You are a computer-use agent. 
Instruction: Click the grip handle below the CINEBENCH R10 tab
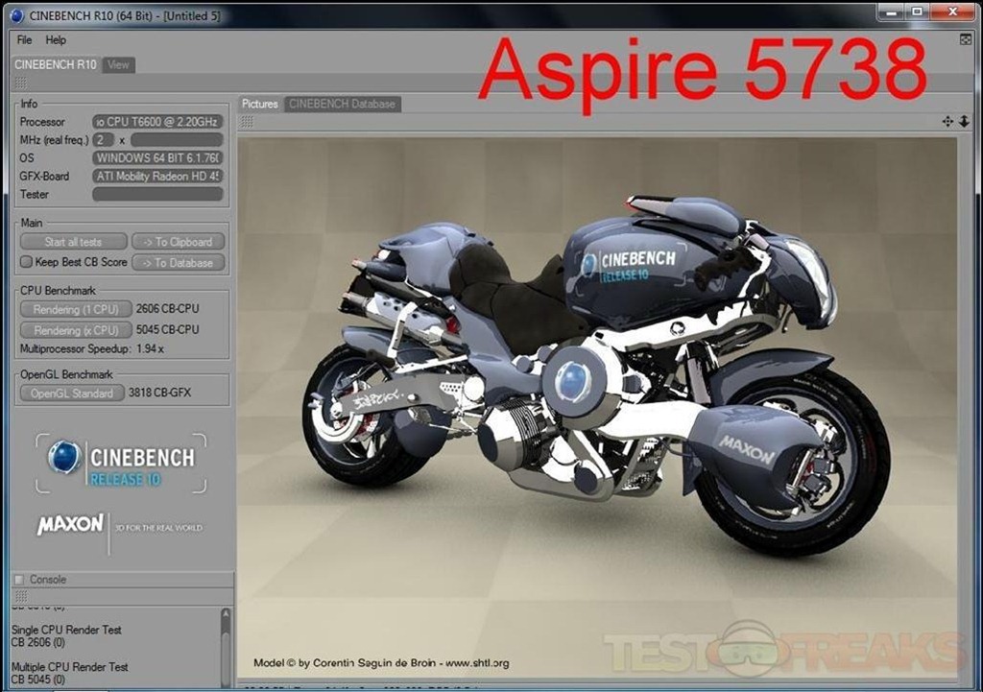click(19, 84)
